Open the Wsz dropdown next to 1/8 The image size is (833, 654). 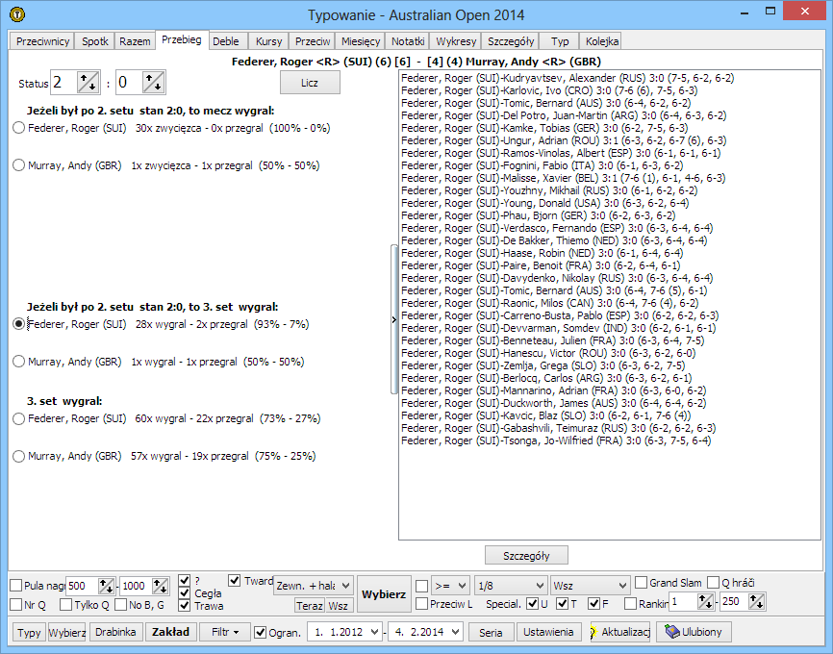[x=591, y=586]
